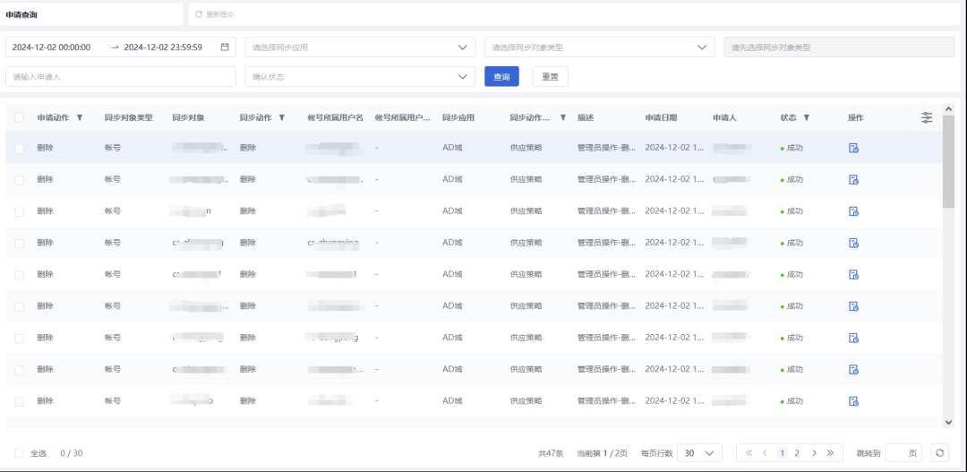Tick the select-all checkbox in the table header
This screenshot has width=967, height=472.
click(x=19, y=117)
